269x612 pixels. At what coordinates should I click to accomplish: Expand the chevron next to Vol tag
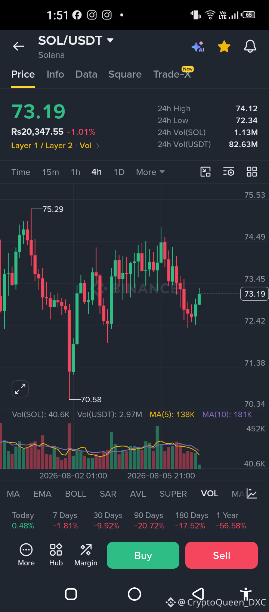coord(98,146)
